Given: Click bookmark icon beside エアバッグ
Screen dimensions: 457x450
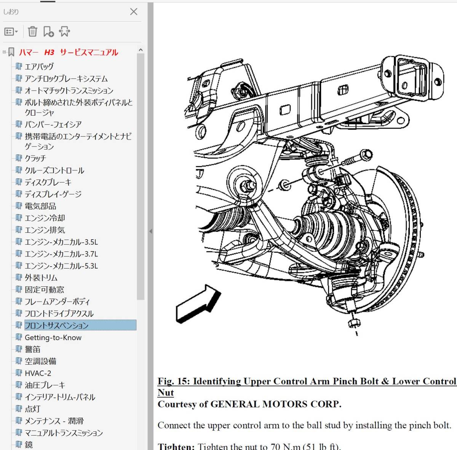Looking at the screenshot, I should point(19,67).
